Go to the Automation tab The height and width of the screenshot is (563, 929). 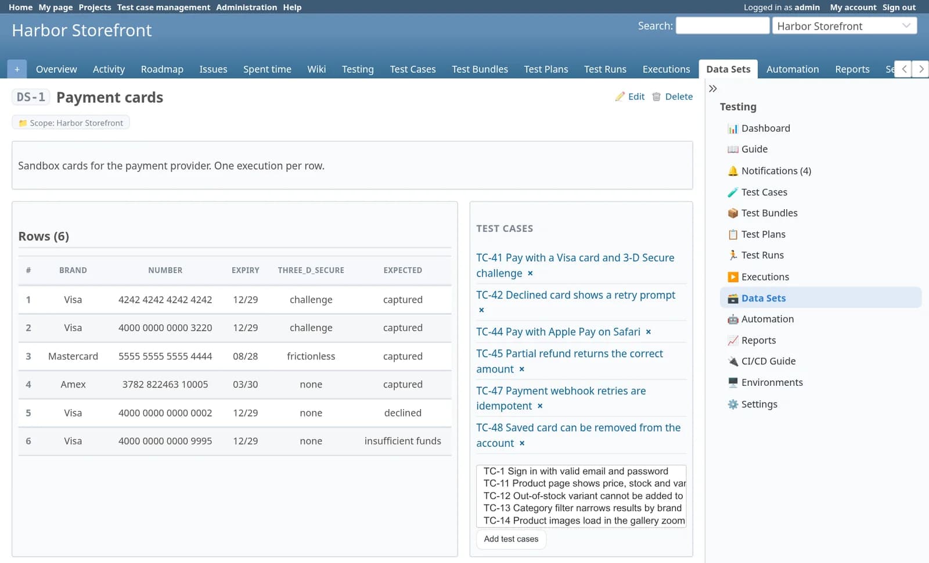tap(793, 69)
